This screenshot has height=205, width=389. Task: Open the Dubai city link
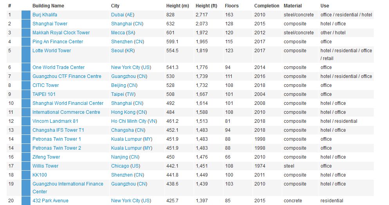[117, 15]
